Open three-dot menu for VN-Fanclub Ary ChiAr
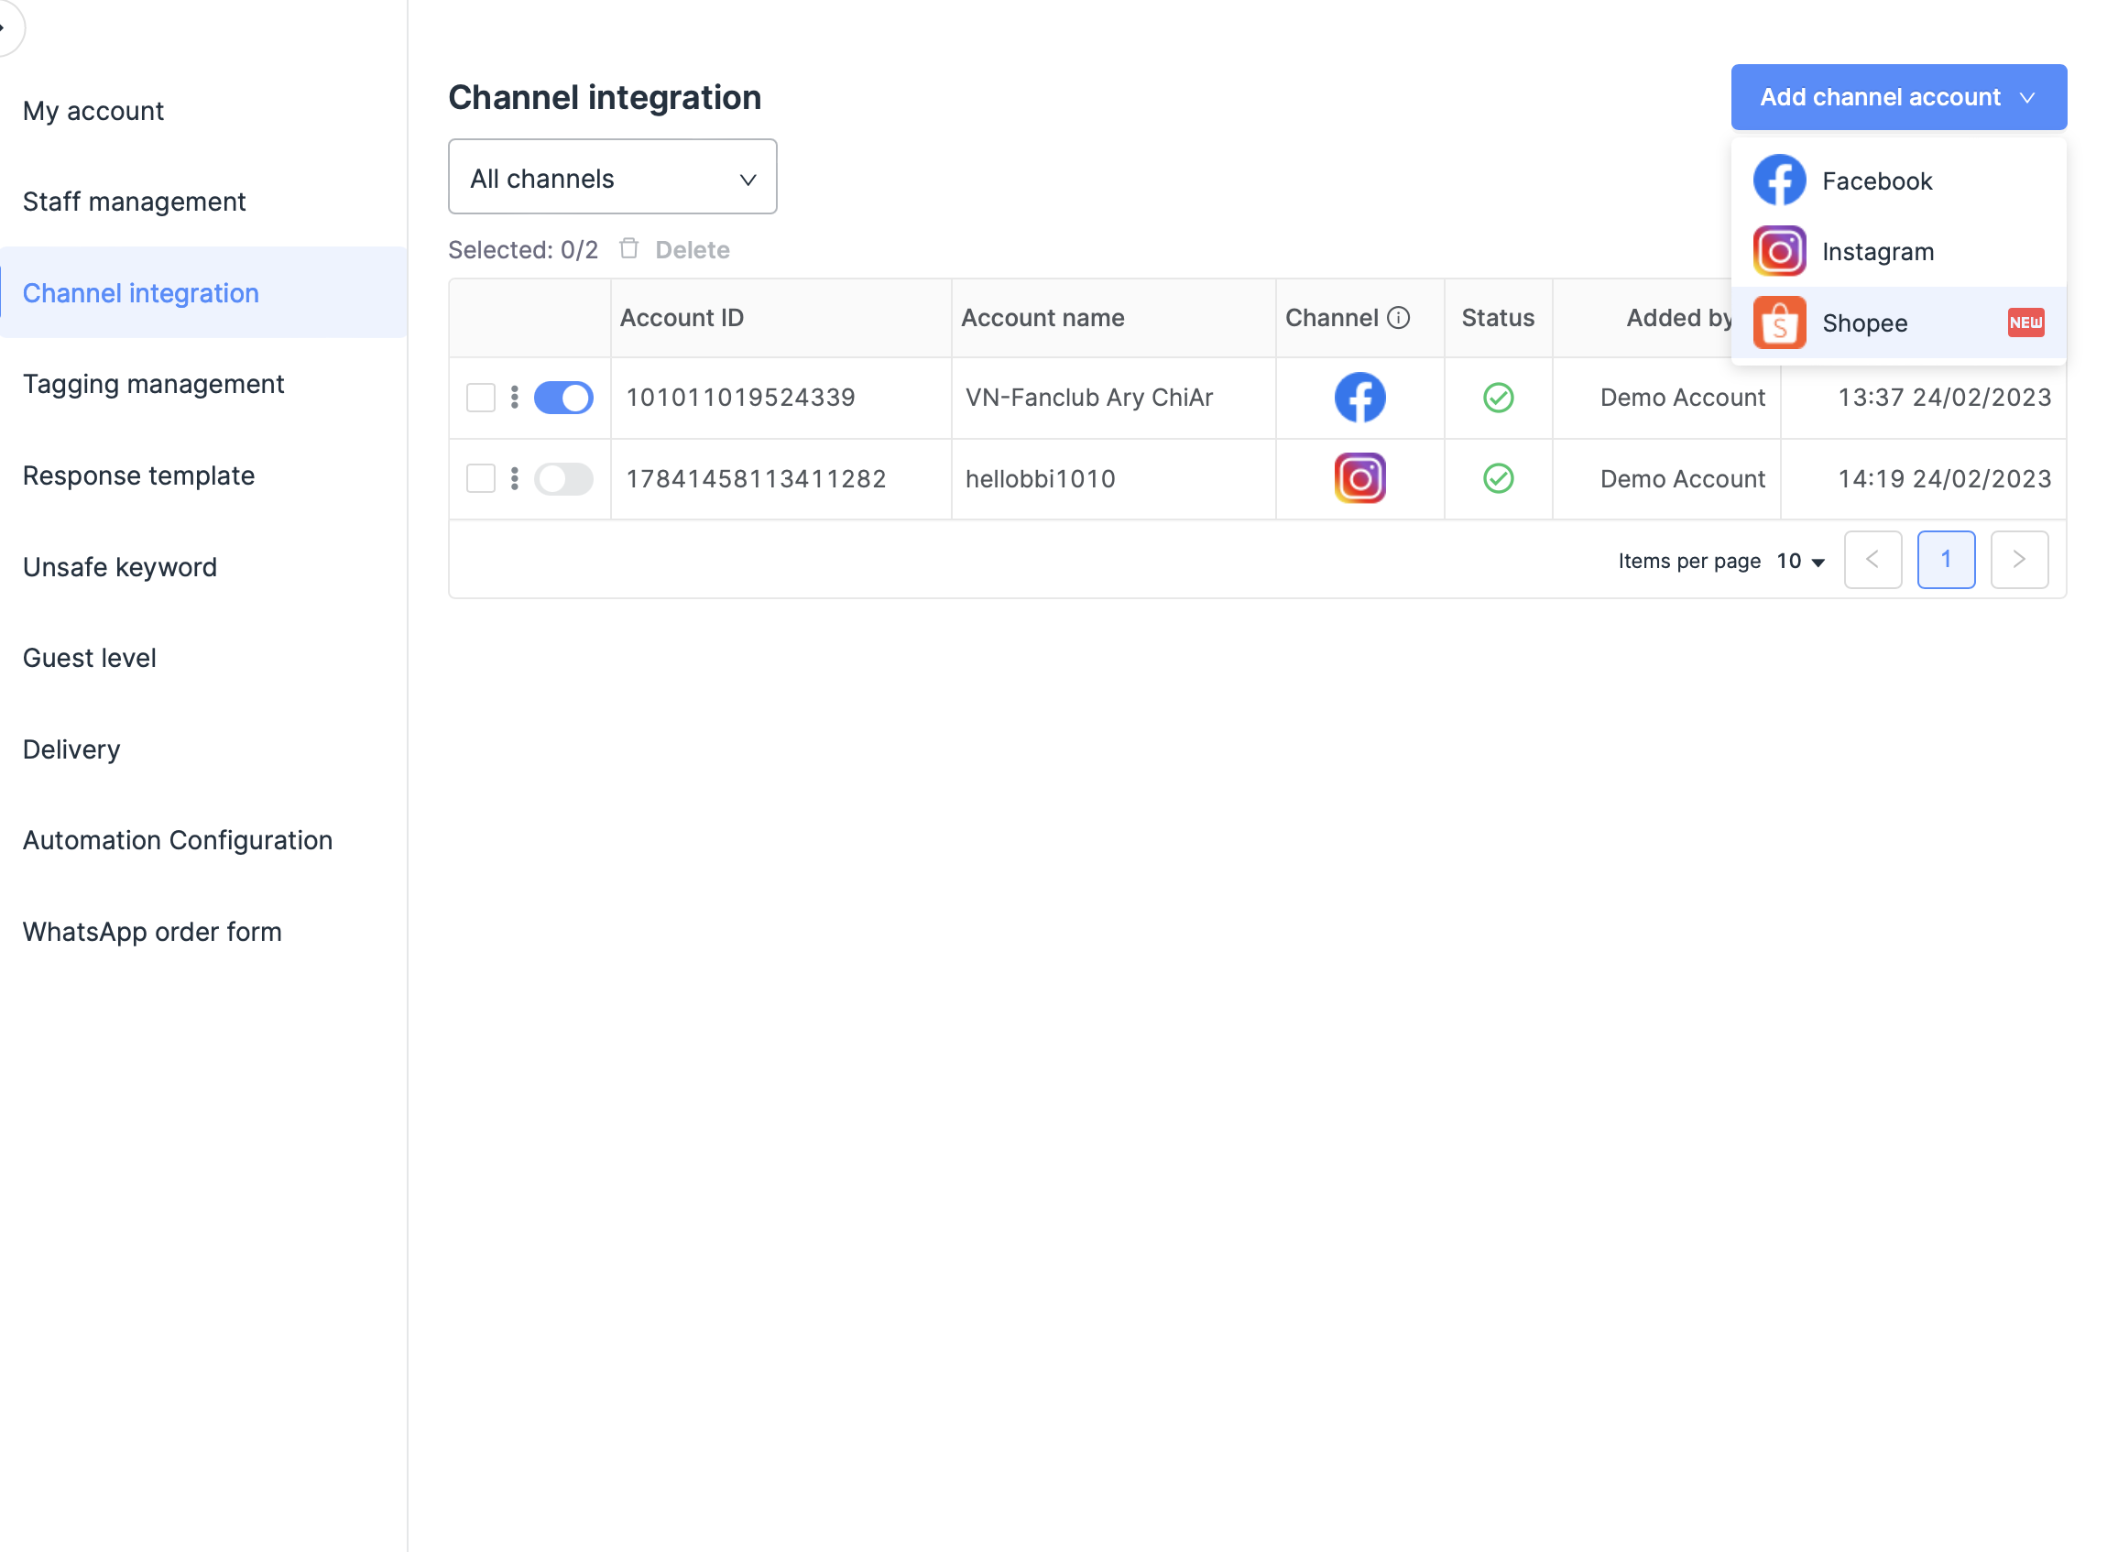The width and height of the screenshot is (2107, 1552). click(514, 398)
